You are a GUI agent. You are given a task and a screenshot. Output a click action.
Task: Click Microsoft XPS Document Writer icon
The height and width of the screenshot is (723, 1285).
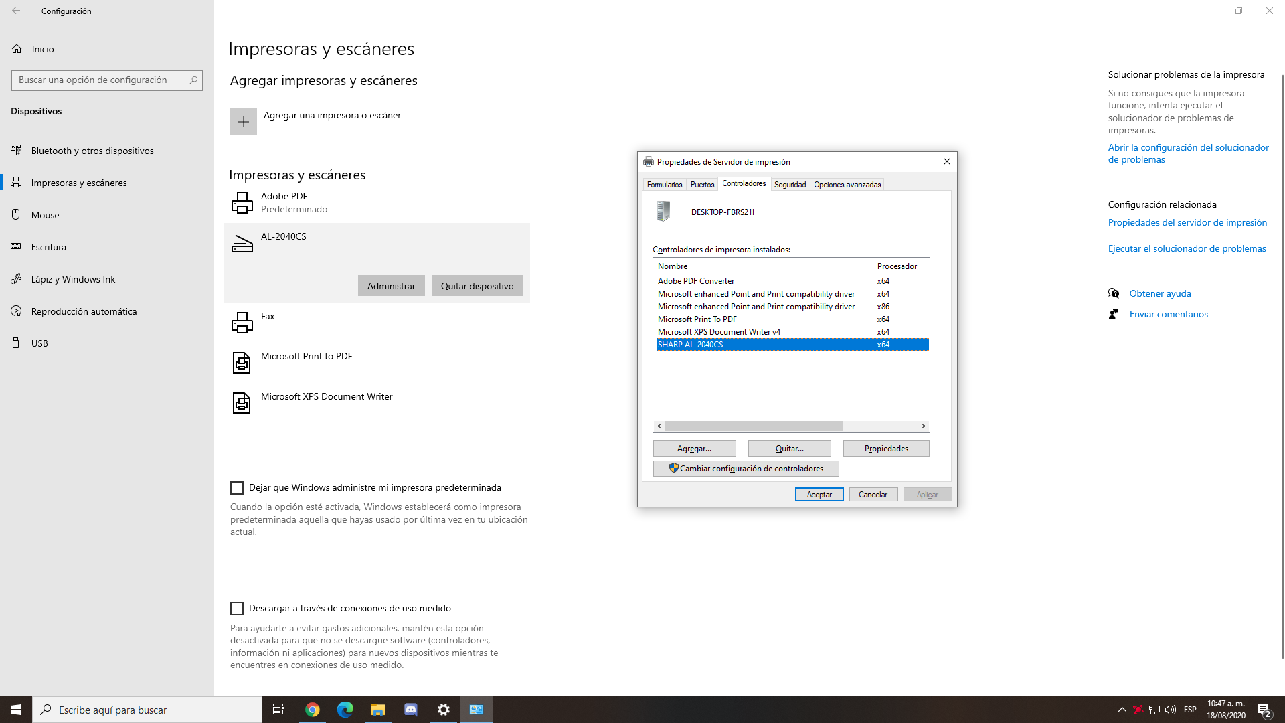pos(242,403)
